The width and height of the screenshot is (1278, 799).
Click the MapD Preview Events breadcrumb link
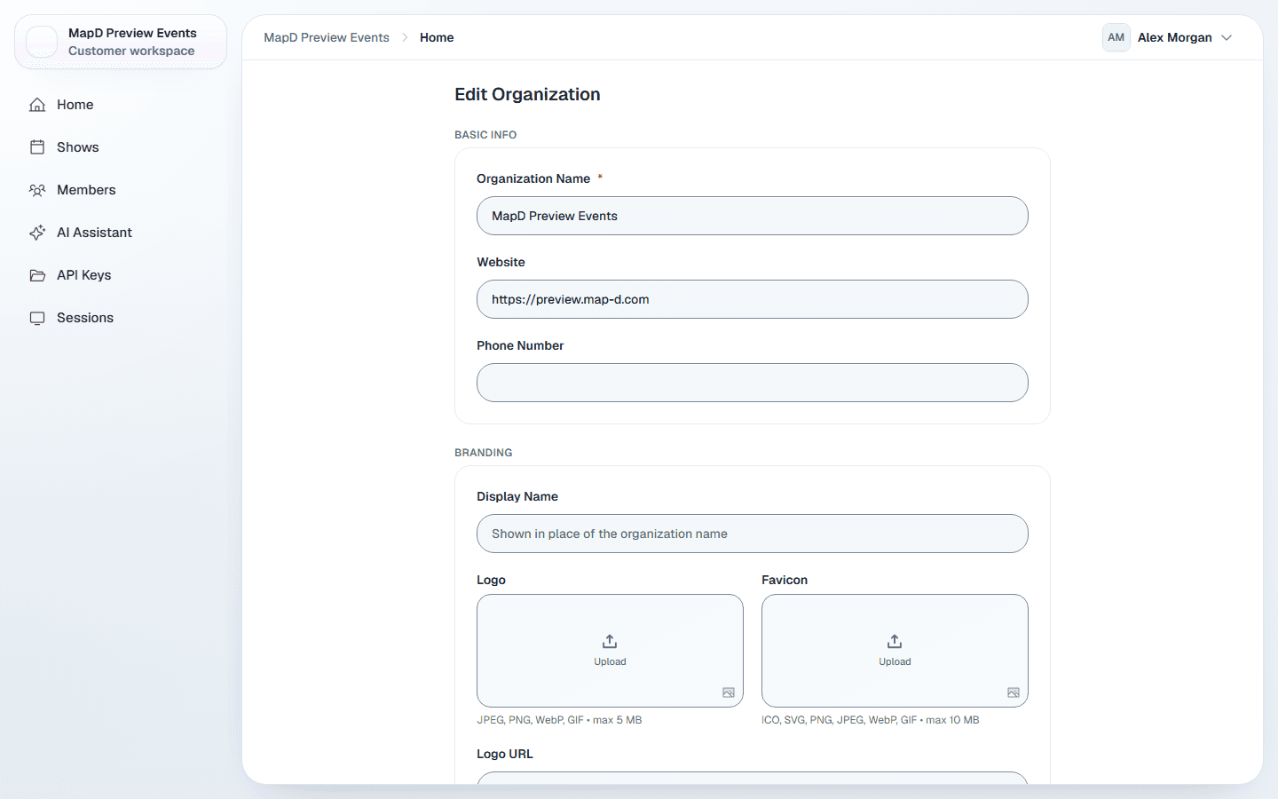327,37
